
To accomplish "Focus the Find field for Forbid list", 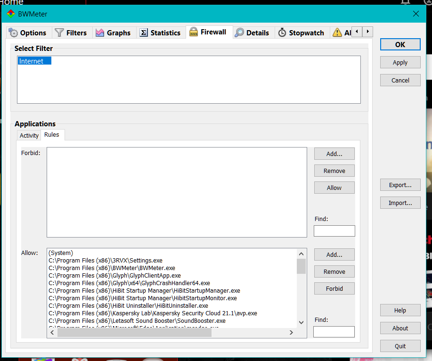I will (x=334, y=231).
